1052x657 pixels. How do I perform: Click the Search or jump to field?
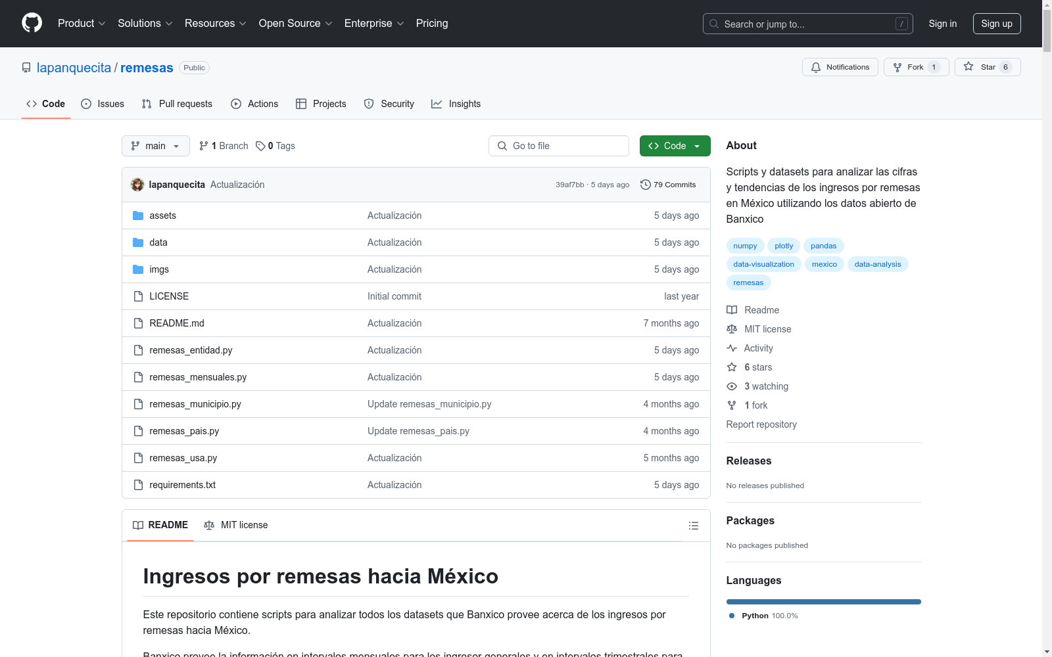point(808,24)
